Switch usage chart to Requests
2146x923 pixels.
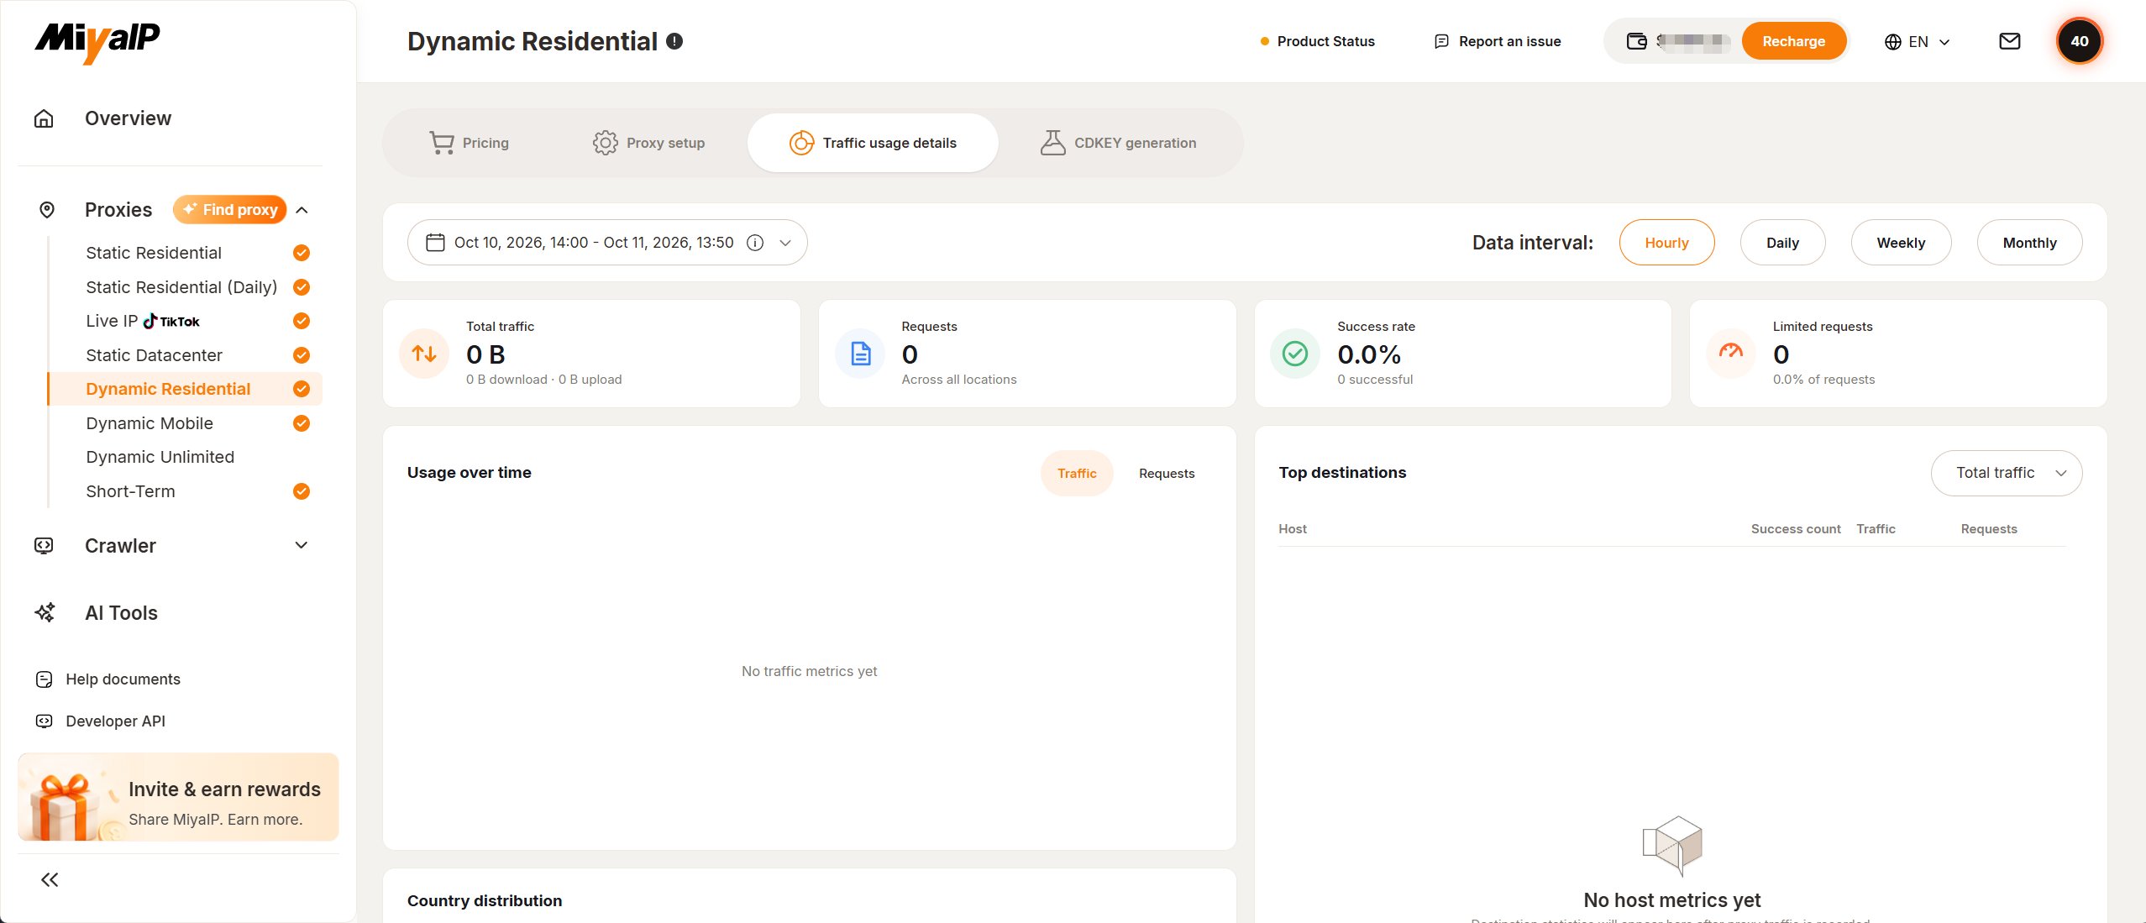1167,474
